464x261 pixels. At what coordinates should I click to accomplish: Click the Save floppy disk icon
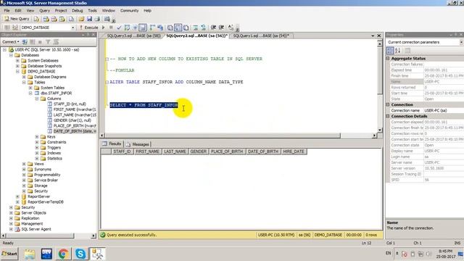pyautogui.click(x=89, y=19)
